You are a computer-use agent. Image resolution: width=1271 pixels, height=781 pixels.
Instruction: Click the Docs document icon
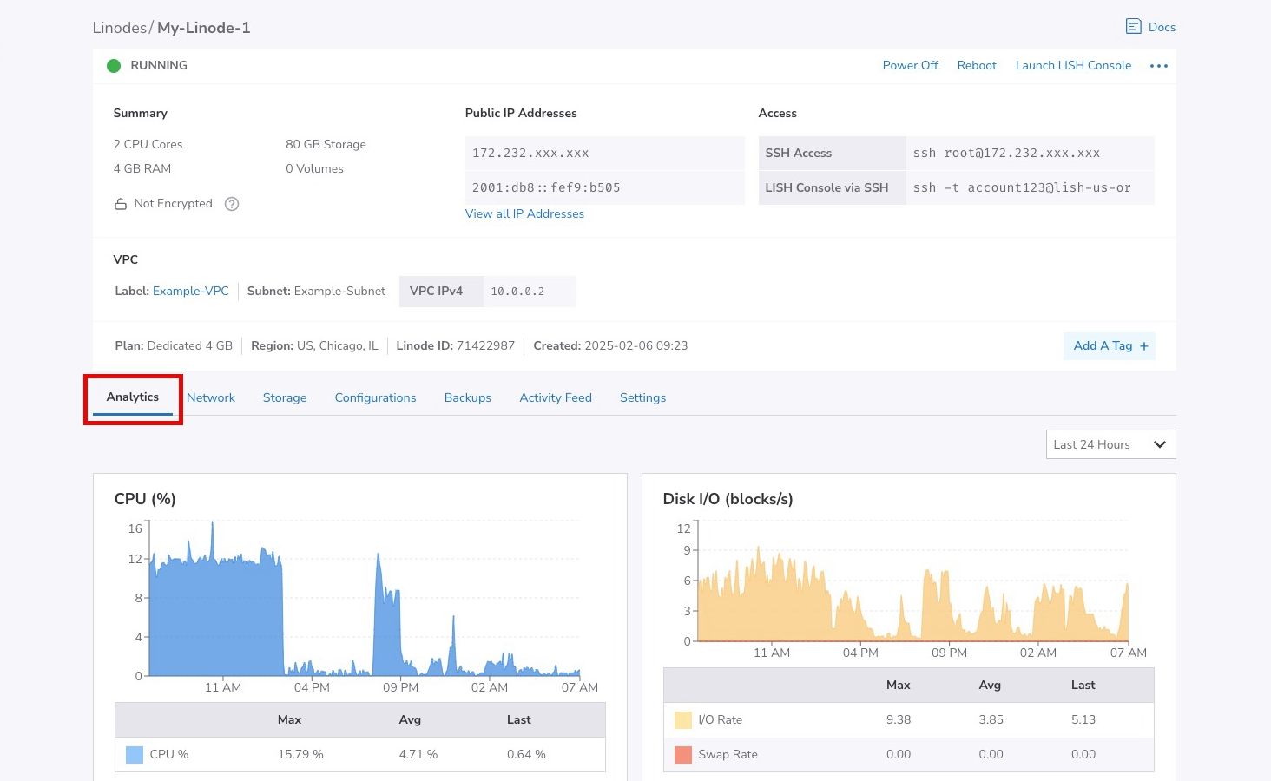(1133, 27)
